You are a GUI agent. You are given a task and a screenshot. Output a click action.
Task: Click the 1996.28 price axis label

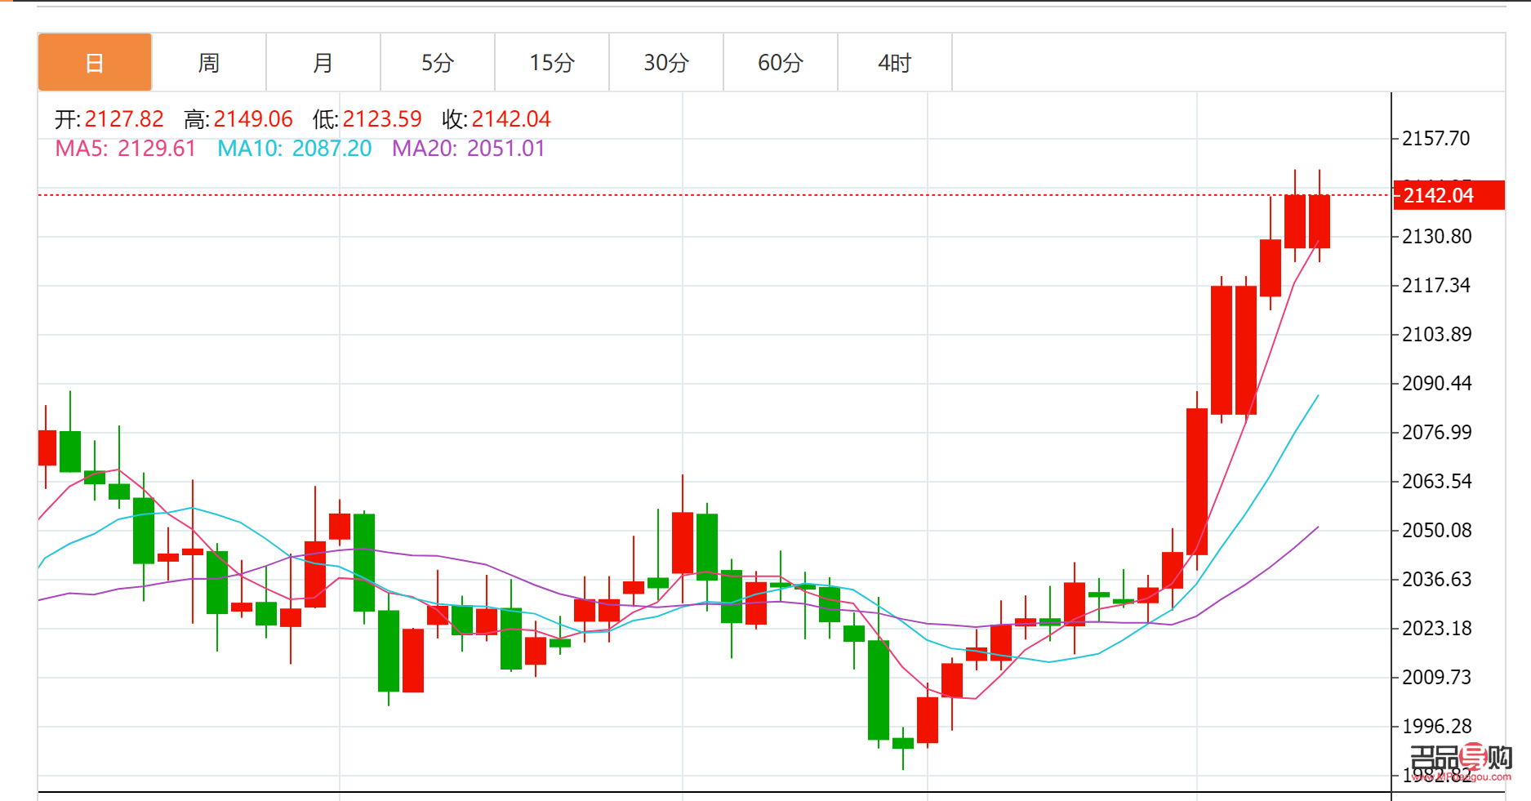1437,727
